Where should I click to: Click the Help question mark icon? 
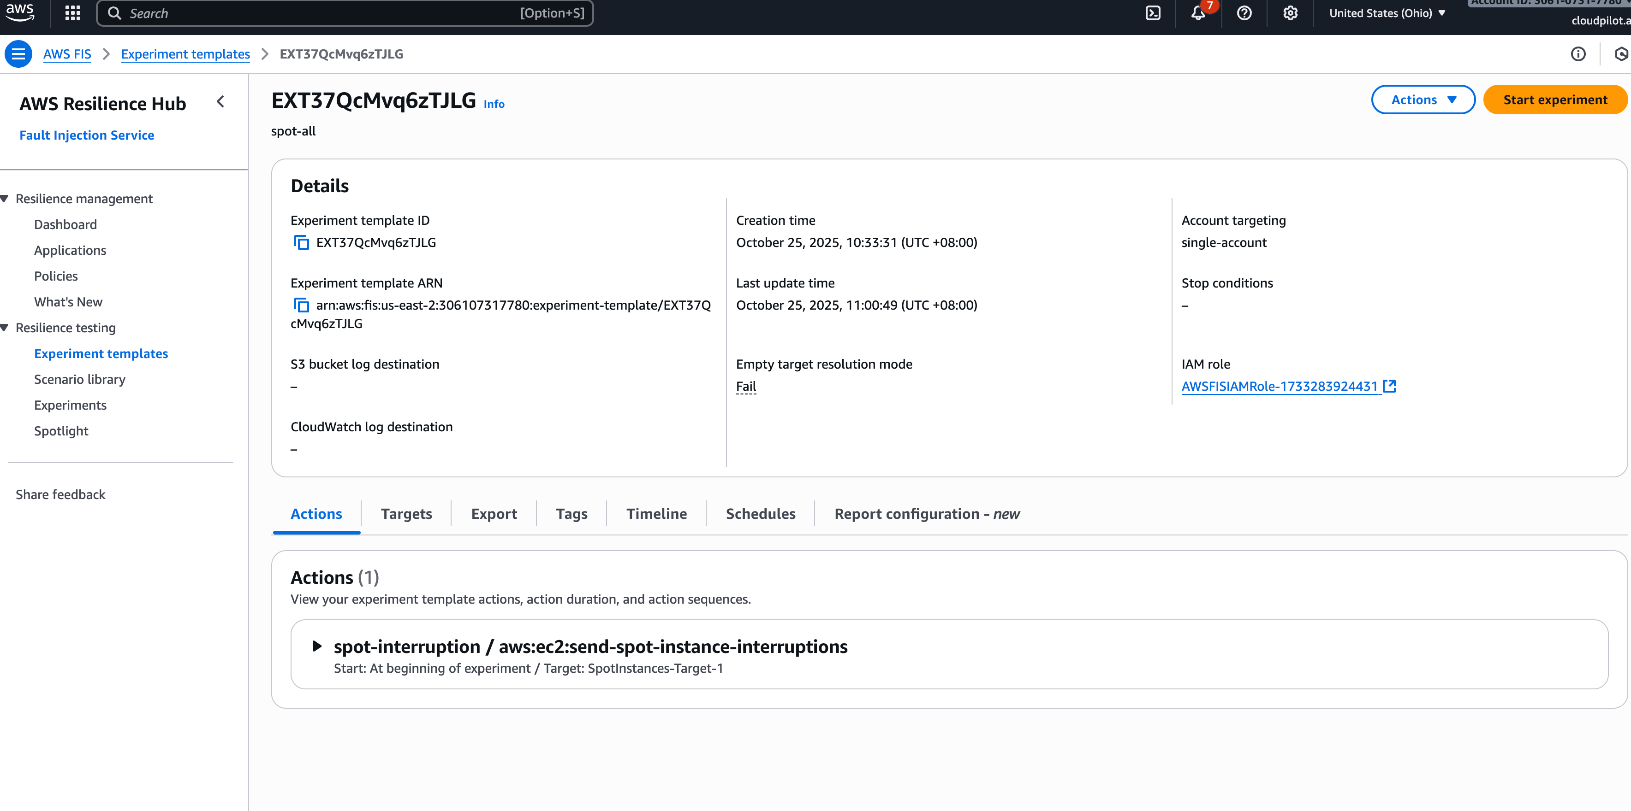[1244, 13]
